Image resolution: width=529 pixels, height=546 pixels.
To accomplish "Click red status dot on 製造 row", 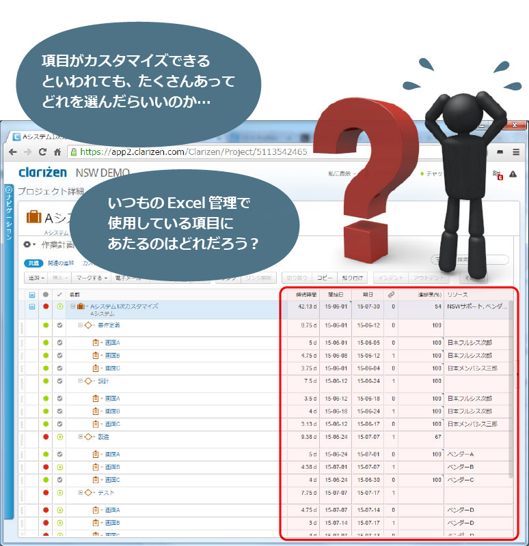I will click(x=46, y=437).
